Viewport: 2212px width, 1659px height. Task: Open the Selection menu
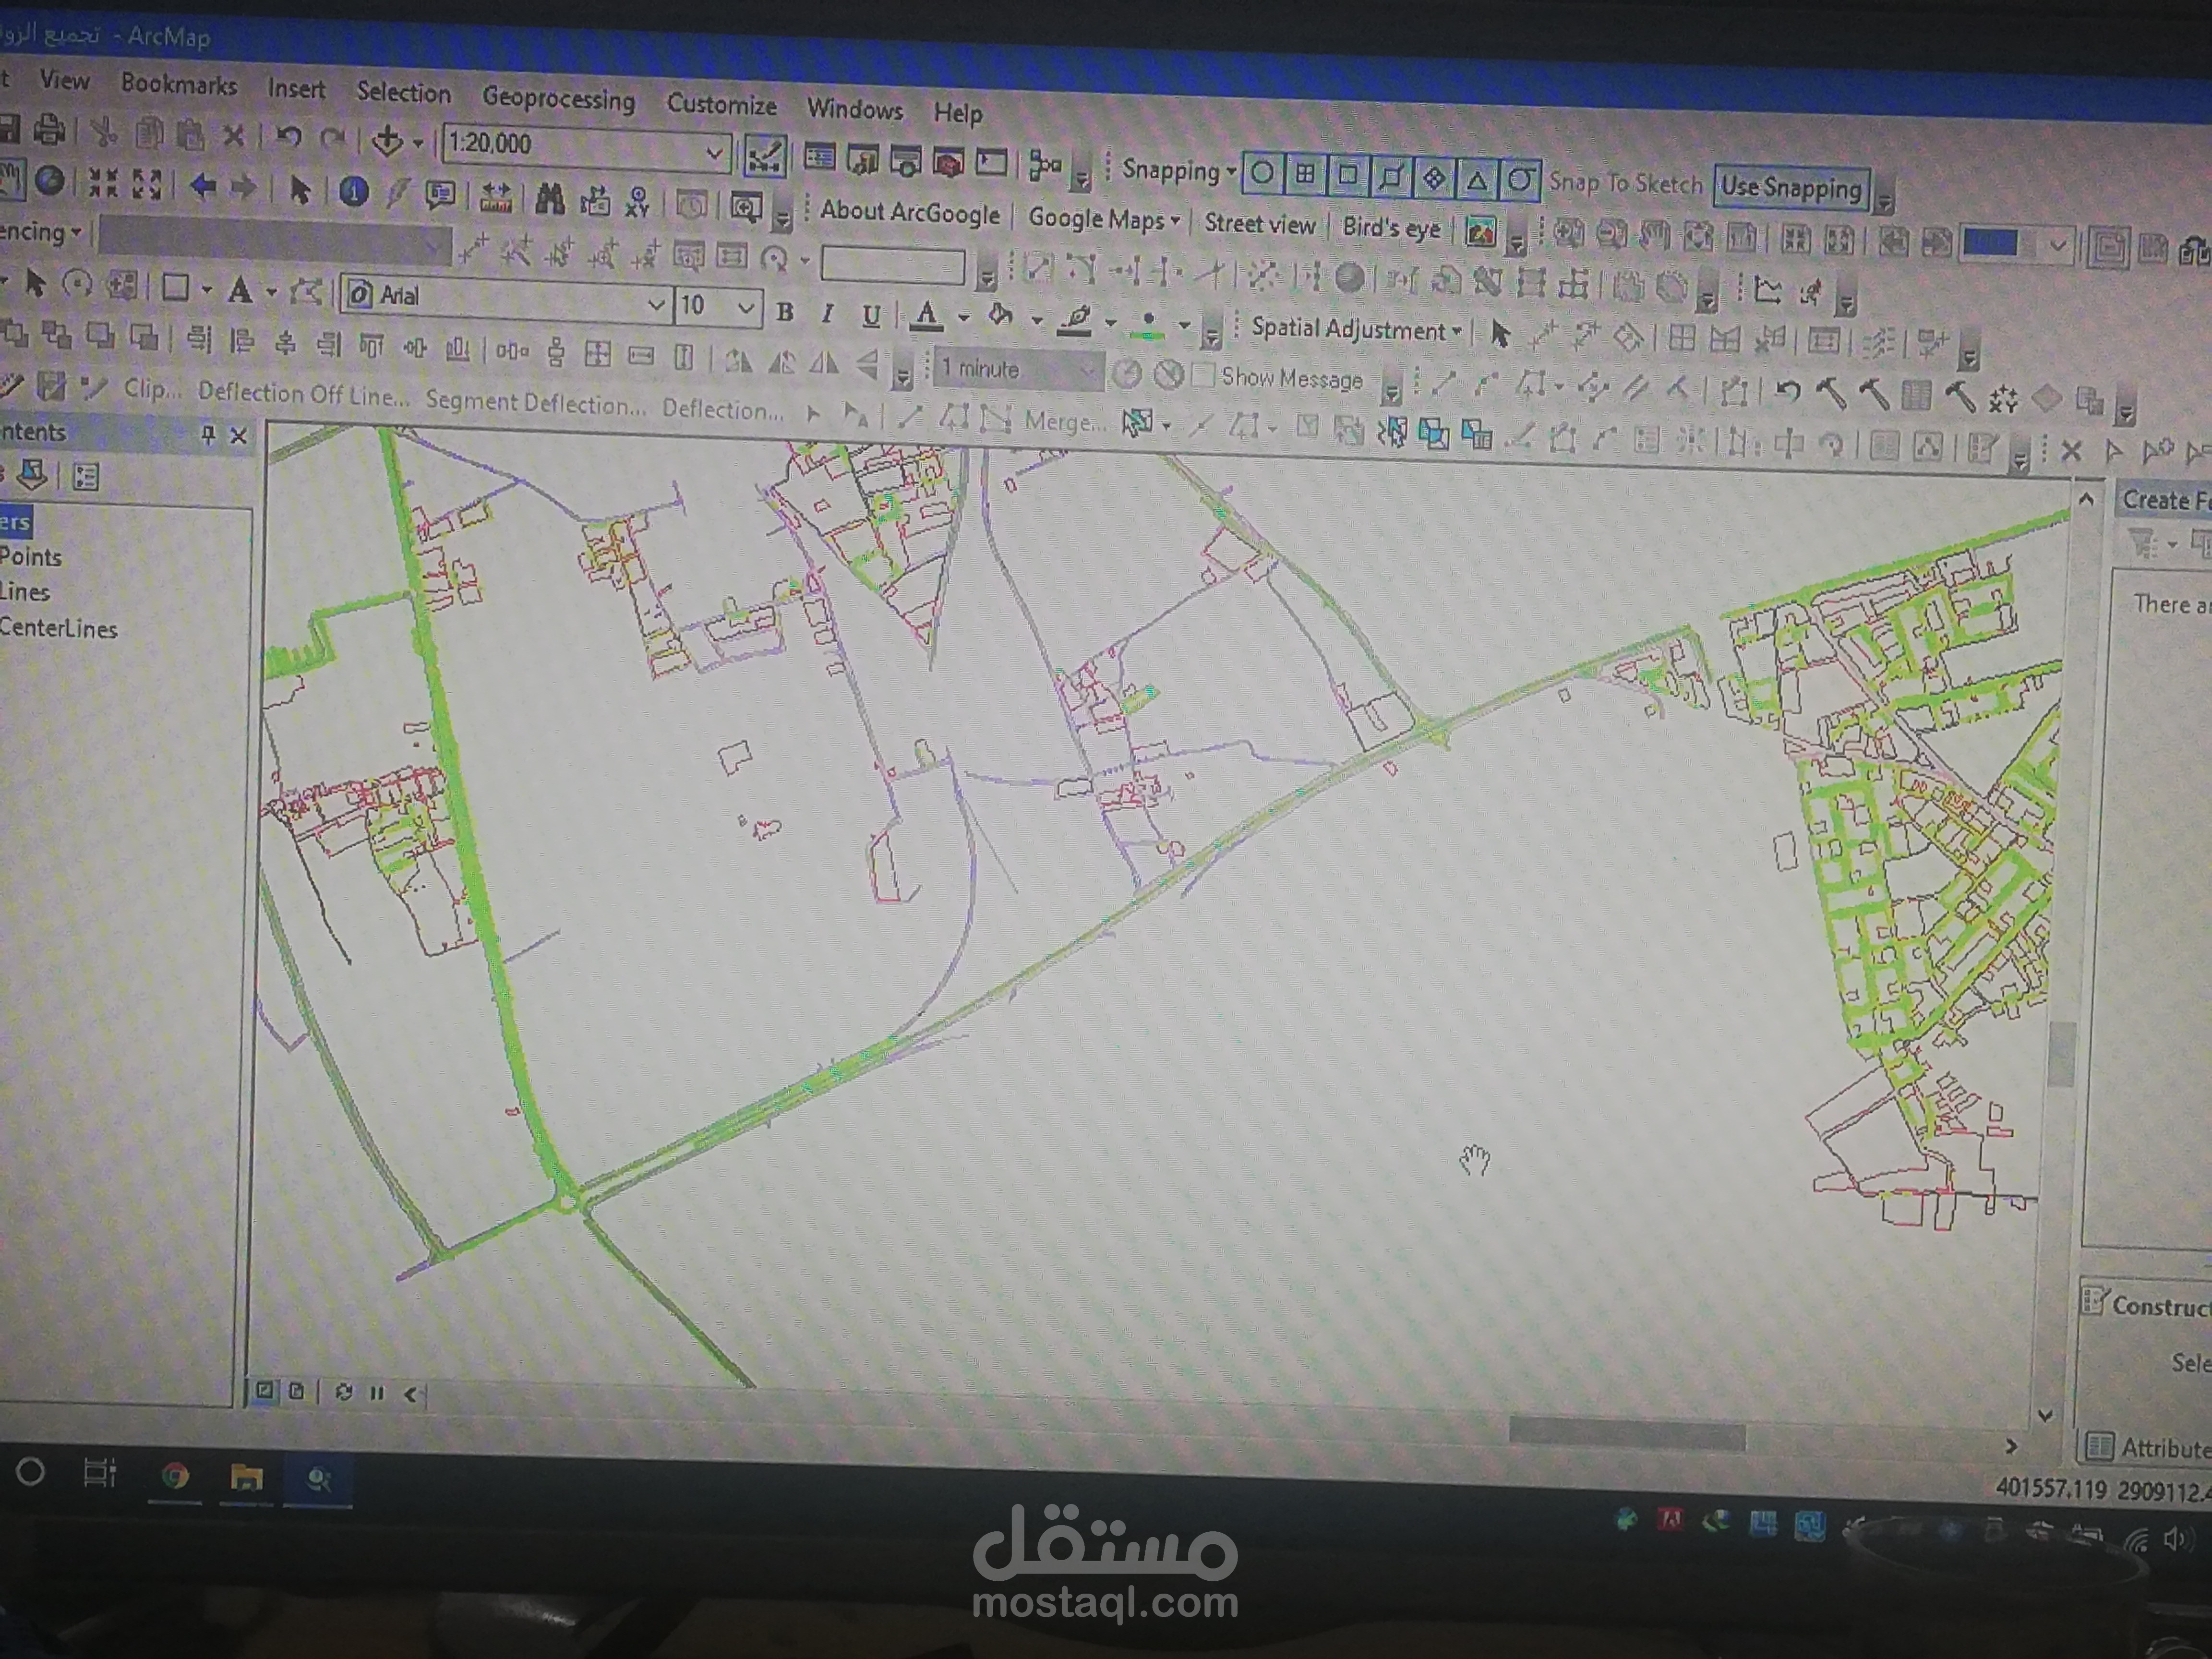pos(404,92)
